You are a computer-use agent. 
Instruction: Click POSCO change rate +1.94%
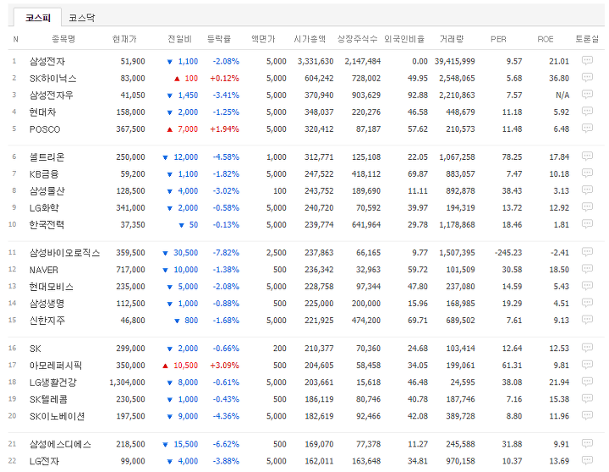[x=224, y=129]
